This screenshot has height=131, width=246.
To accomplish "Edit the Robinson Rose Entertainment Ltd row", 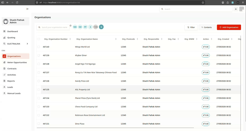I will pyautogui.click(x=206, y=115).
